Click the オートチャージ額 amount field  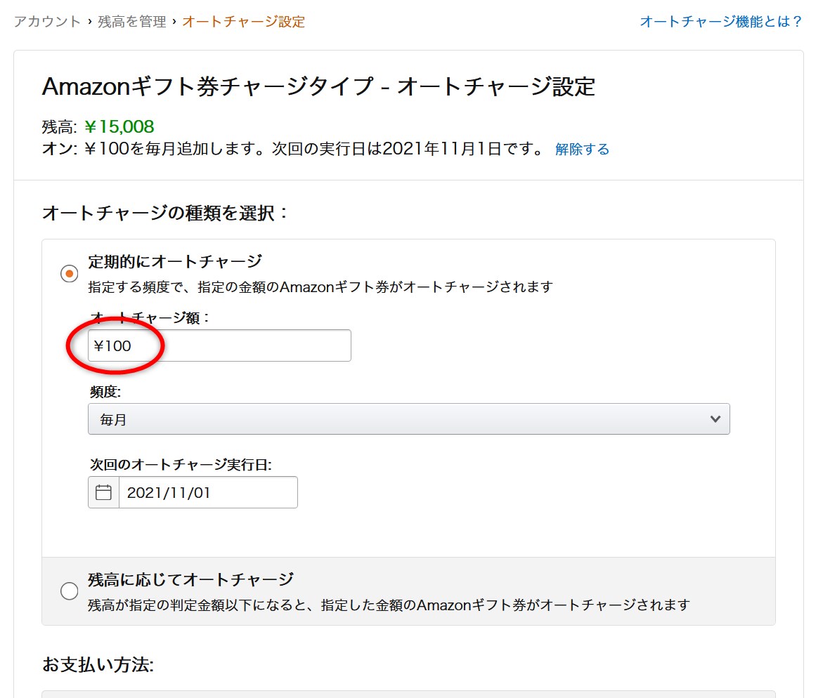click(x=219, y=345)
